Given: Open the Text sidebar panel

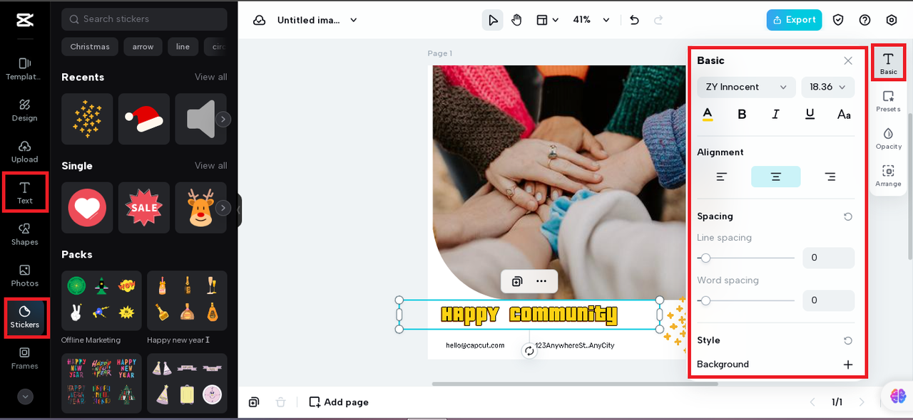Looking at the screenshot, I should point(24,192).
